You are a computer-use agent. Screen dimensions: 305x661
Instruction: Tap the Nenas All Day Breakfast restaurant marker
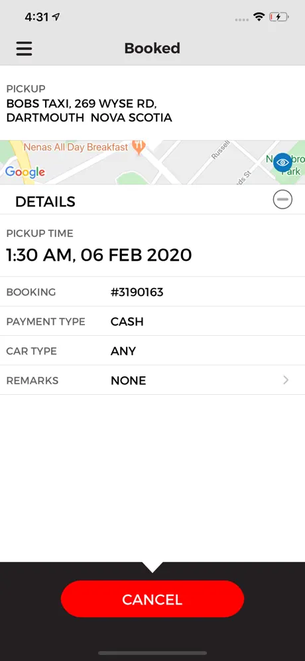click(x=139, y=147)
